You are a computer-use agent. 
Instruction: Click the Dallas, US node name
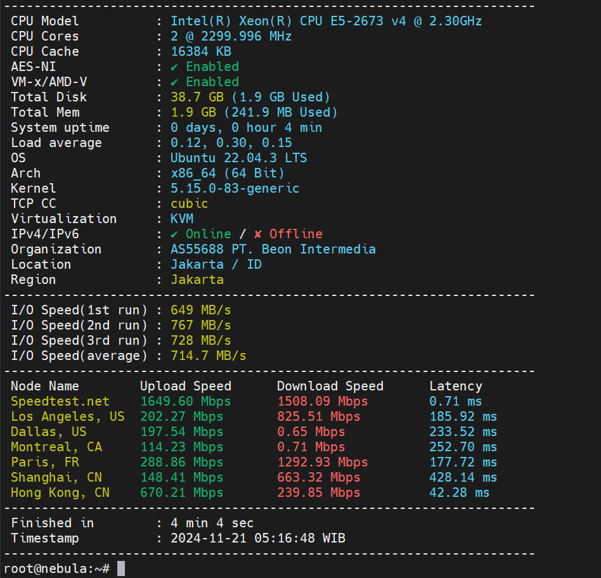pos(49,432)
